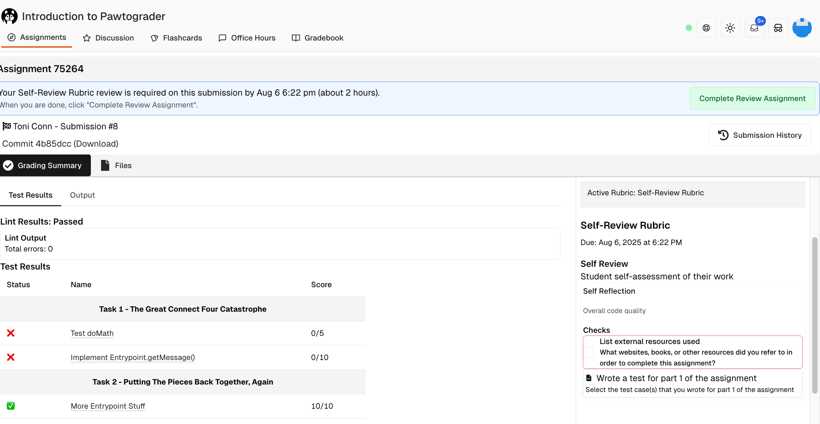Open the help lifebuoy icon
This screenshot has width=820, height=424.
pos(706,28)
